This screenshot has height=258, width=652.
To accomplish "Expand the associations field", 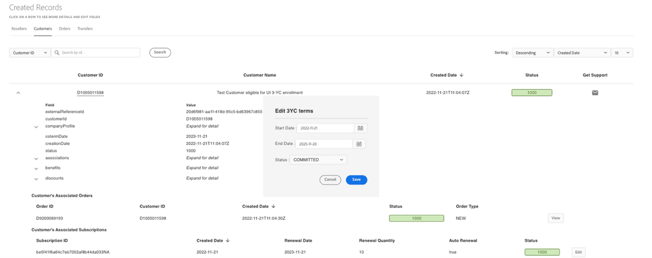I will (36, 159).
